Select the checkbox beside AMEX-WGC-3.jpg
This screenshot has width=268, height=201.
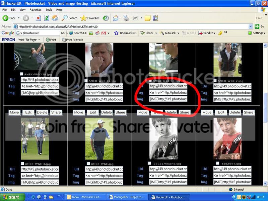22,163
